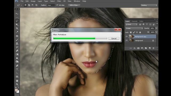The width and height of the screenshot is (171, 96).
Task: Select the Healing Brush tool
Action: (x=17, y=36)
